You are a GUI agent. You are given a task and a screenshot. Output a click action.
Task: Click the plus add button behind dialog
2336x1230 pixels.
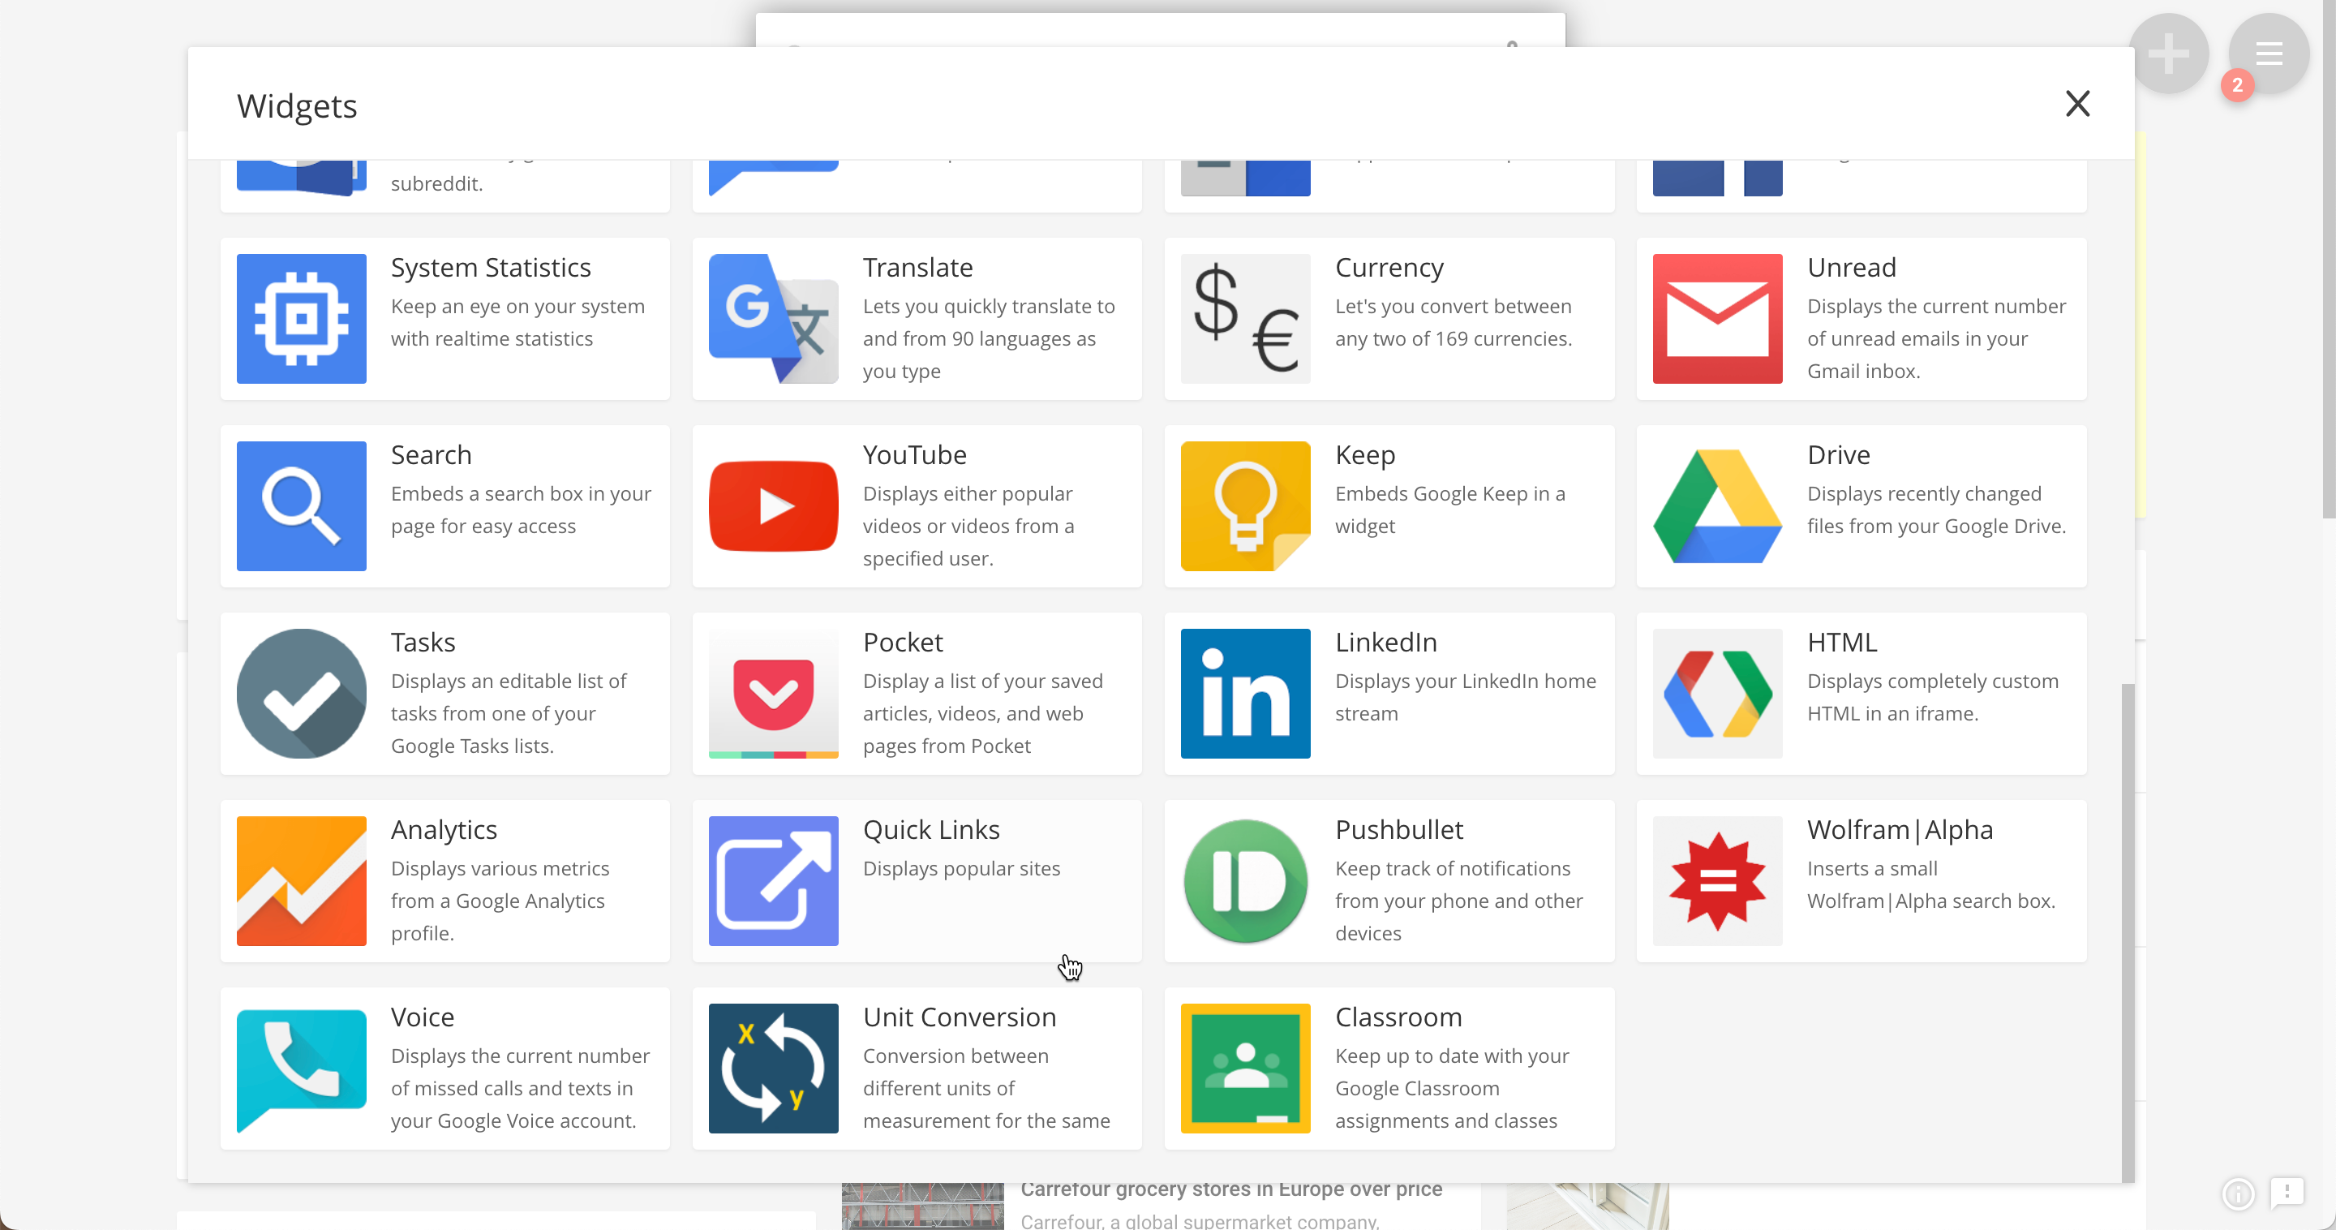click(x=2169, y=54)
